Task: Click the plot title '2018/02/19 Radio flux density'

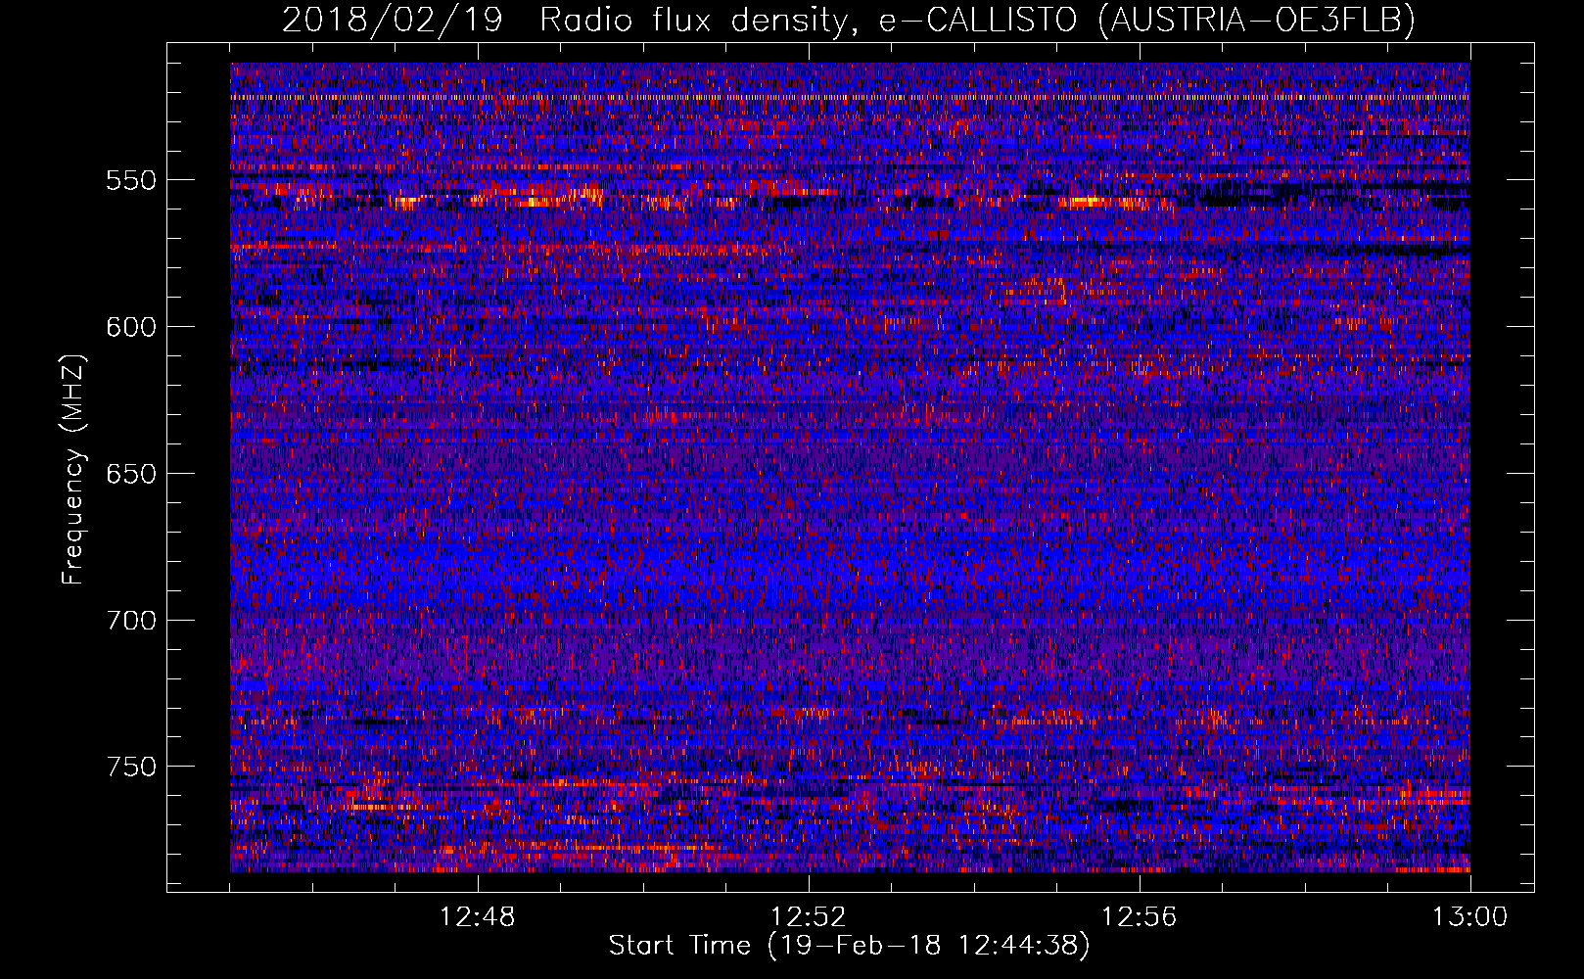Action: (x=849, y=20)
